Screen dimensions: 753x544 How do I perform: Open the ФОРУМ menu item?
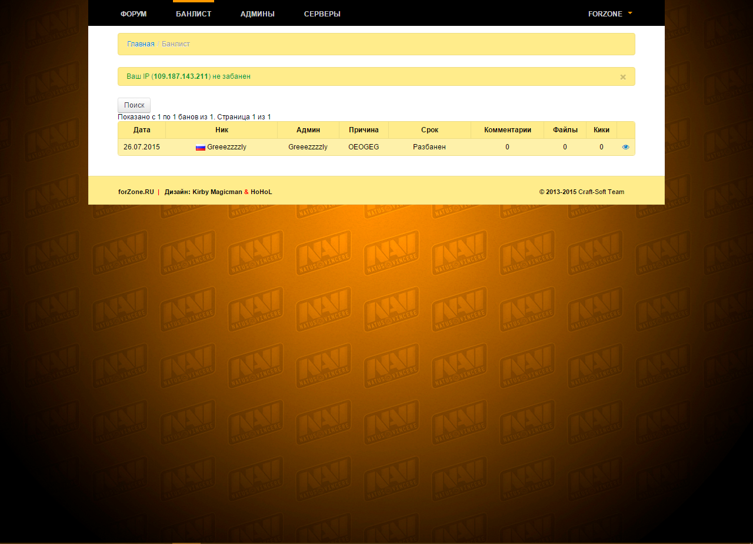point(134,14)
